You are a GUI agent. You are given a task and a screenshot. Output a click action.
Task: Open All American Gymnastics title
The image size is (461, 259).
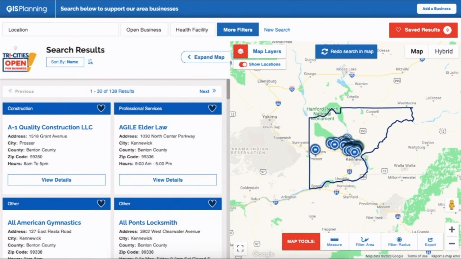pos(44,223)
